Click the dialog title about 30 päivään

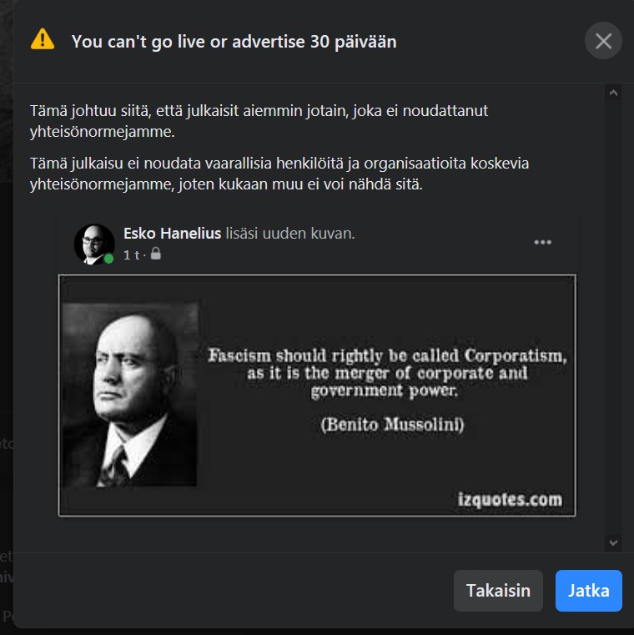[x=234, y=42]
